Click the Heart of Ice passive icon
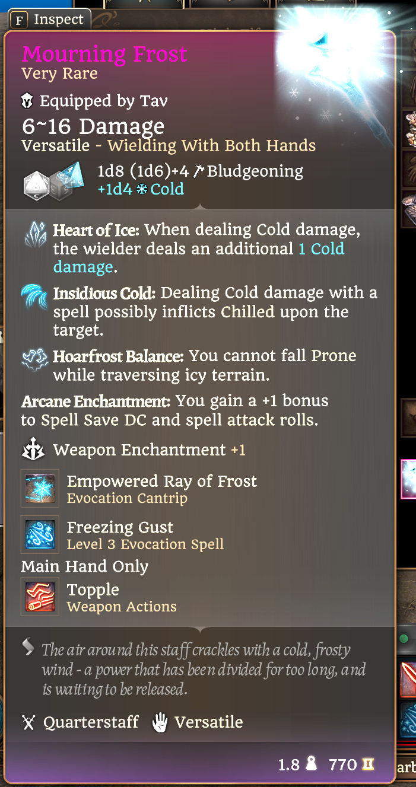This screenshot has width=416, height=787. 36,234
